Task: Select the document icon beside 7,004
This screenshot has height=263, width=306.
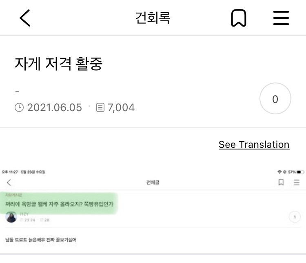Action: 100,107
